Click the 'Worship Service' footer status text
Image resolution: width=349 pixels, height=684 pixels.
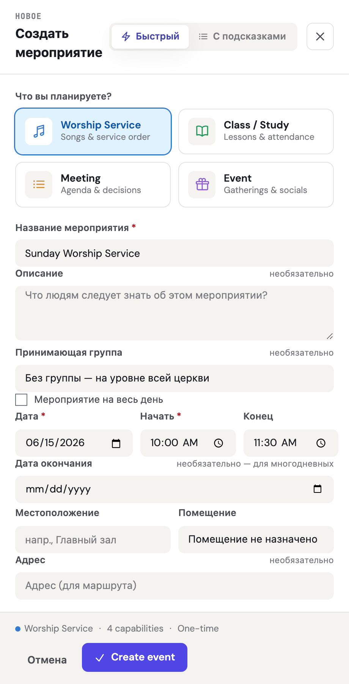click(x=59, y=629)
